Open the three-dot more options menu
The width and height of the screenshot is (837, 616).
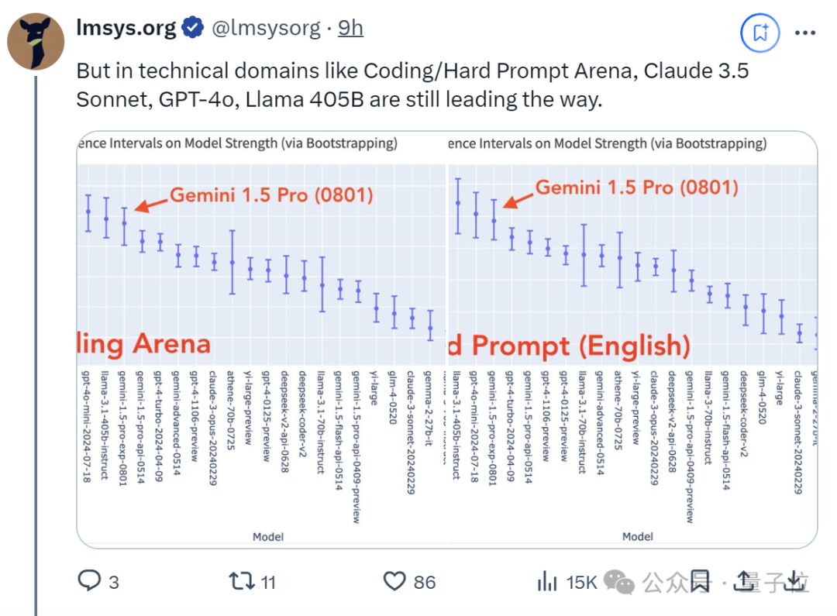pos(805,33)
